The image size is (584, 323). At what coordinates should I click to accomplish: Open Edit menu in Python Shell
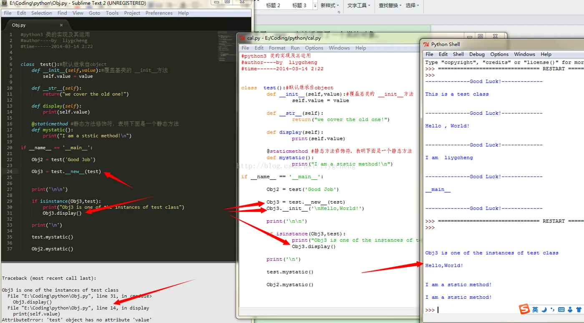[443, 54]
